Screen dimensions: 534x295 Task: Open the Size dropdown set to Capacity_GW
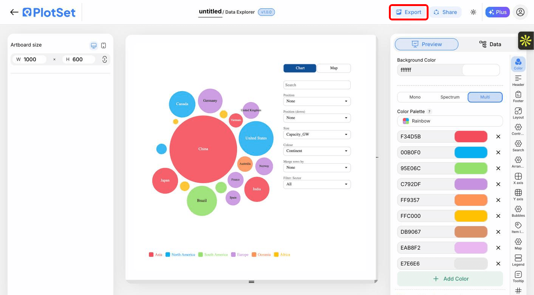click(x=317, y=135)
